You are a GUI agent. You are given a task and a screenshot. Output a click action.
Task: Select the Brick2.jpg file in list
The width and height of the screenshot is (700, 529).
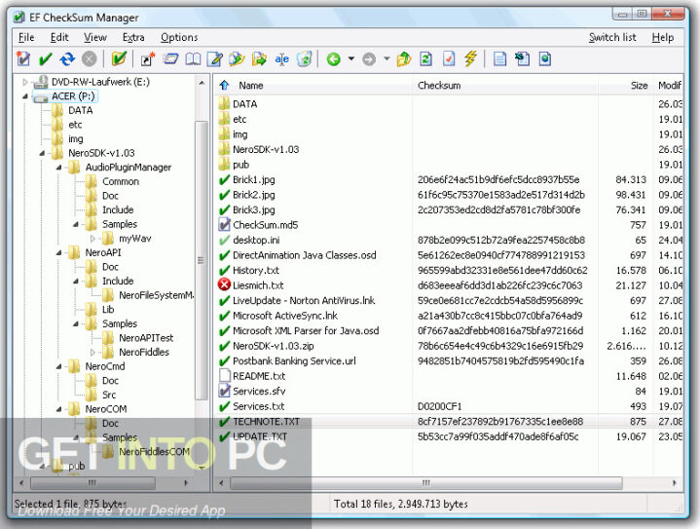(253, 194)
